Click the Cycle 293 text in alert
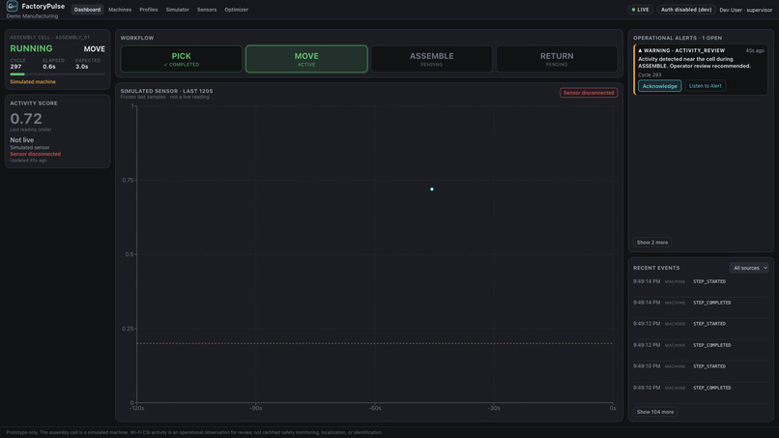Screen dimensions: 779x438 649,75
